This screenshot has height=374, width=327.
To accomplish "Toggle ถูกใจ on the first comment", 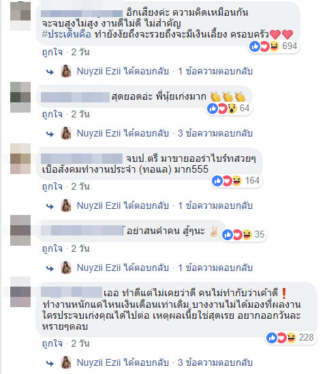I will click(52, 52).
